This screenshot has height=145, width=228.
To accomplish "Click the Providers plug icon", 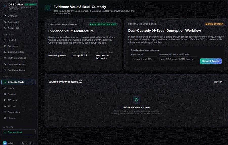I will (x=5, y=46).
